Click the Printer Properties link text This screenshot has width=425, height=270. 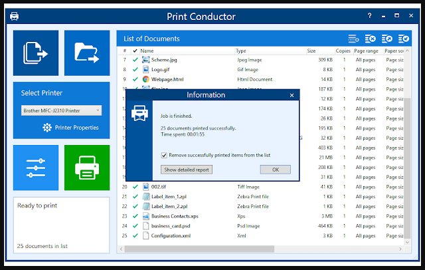(x=77, y=128)
